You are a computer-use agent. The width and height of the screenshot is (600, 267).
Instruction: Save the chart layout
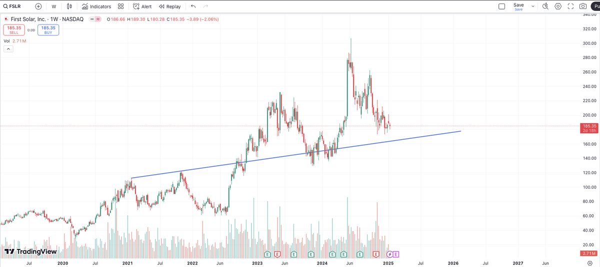pos(518,6)
